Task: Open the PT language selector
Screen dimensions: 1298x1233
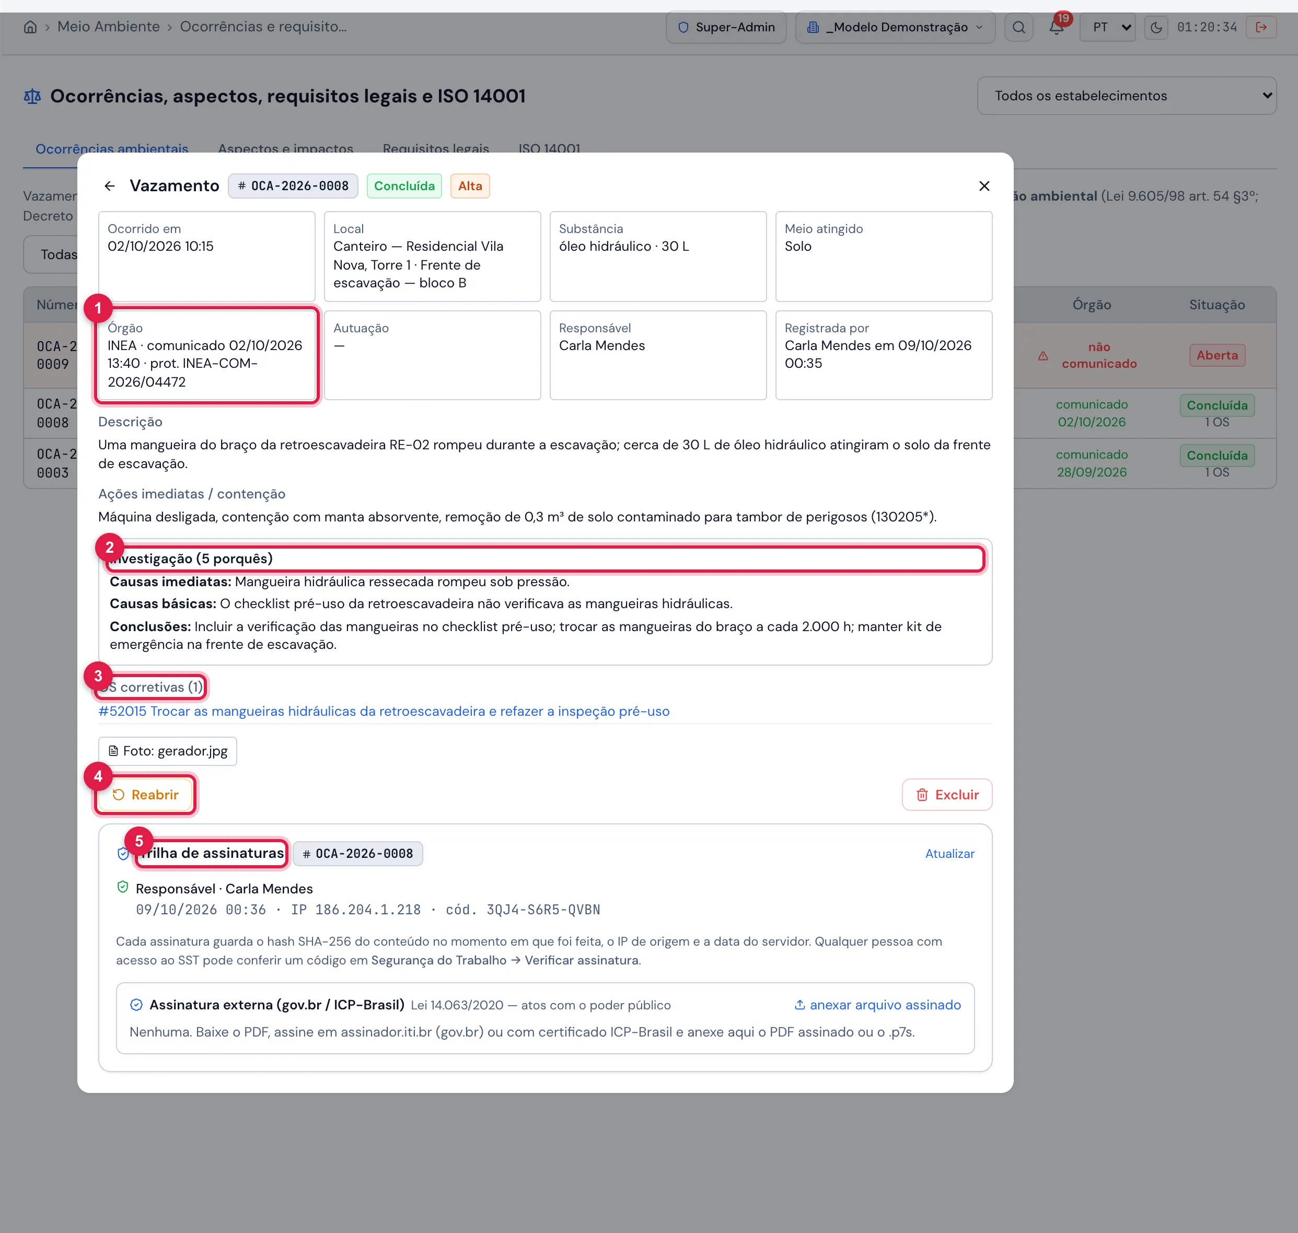Action: click(x=1107, y=27)
